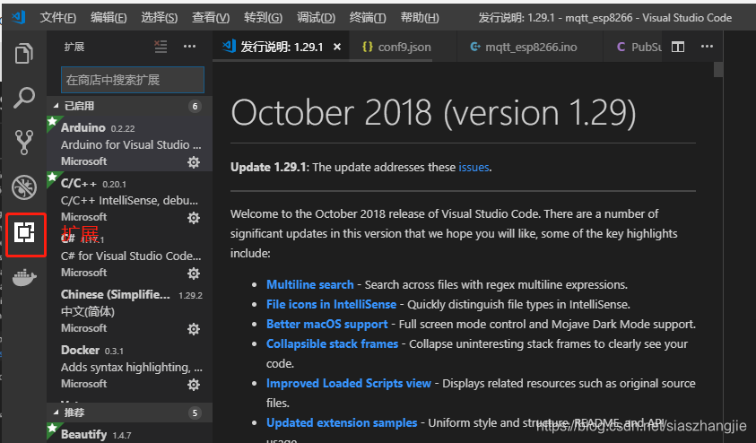Screen dimensions: 756x443
Task: Open the File icons in IntelliSense link
Action: 331,304
